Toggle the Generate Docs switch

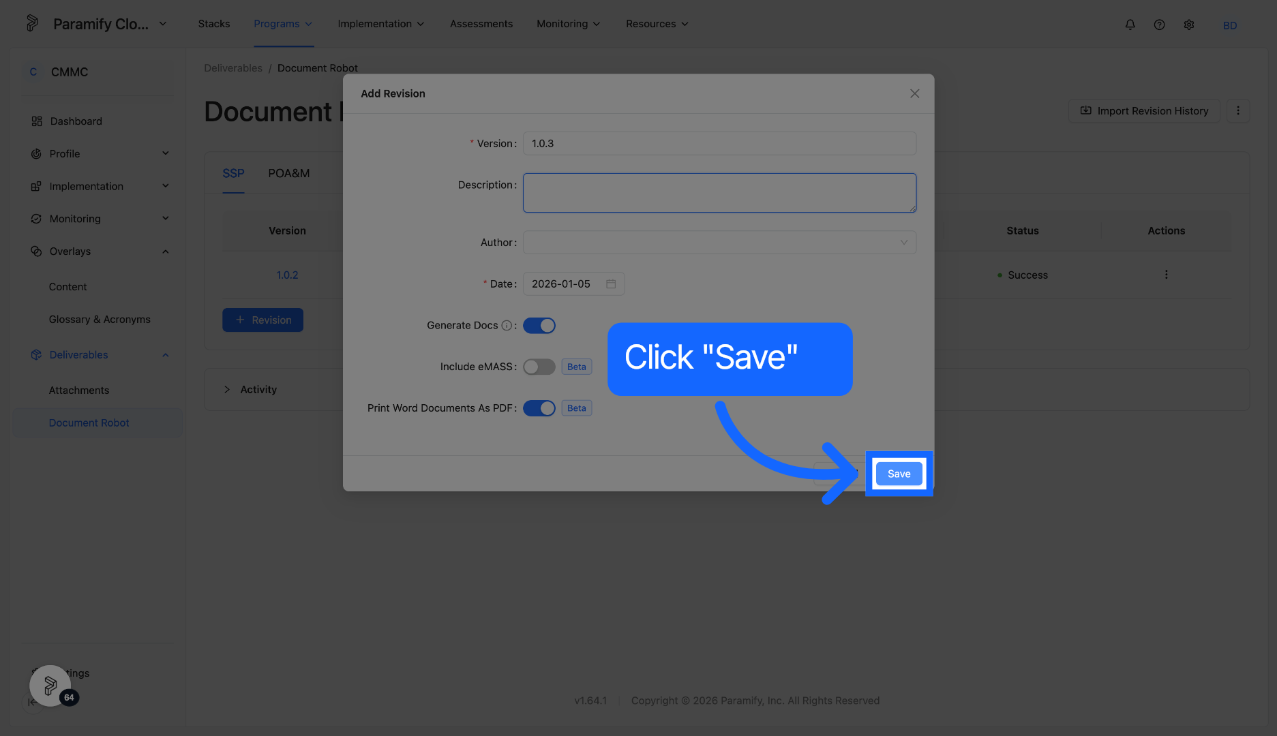(x=539, y=326)
